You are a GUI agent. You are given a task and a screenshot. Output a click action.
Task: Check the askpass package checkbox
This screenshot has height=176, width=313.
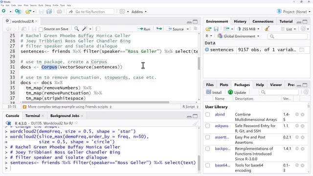tap(208, 126)
